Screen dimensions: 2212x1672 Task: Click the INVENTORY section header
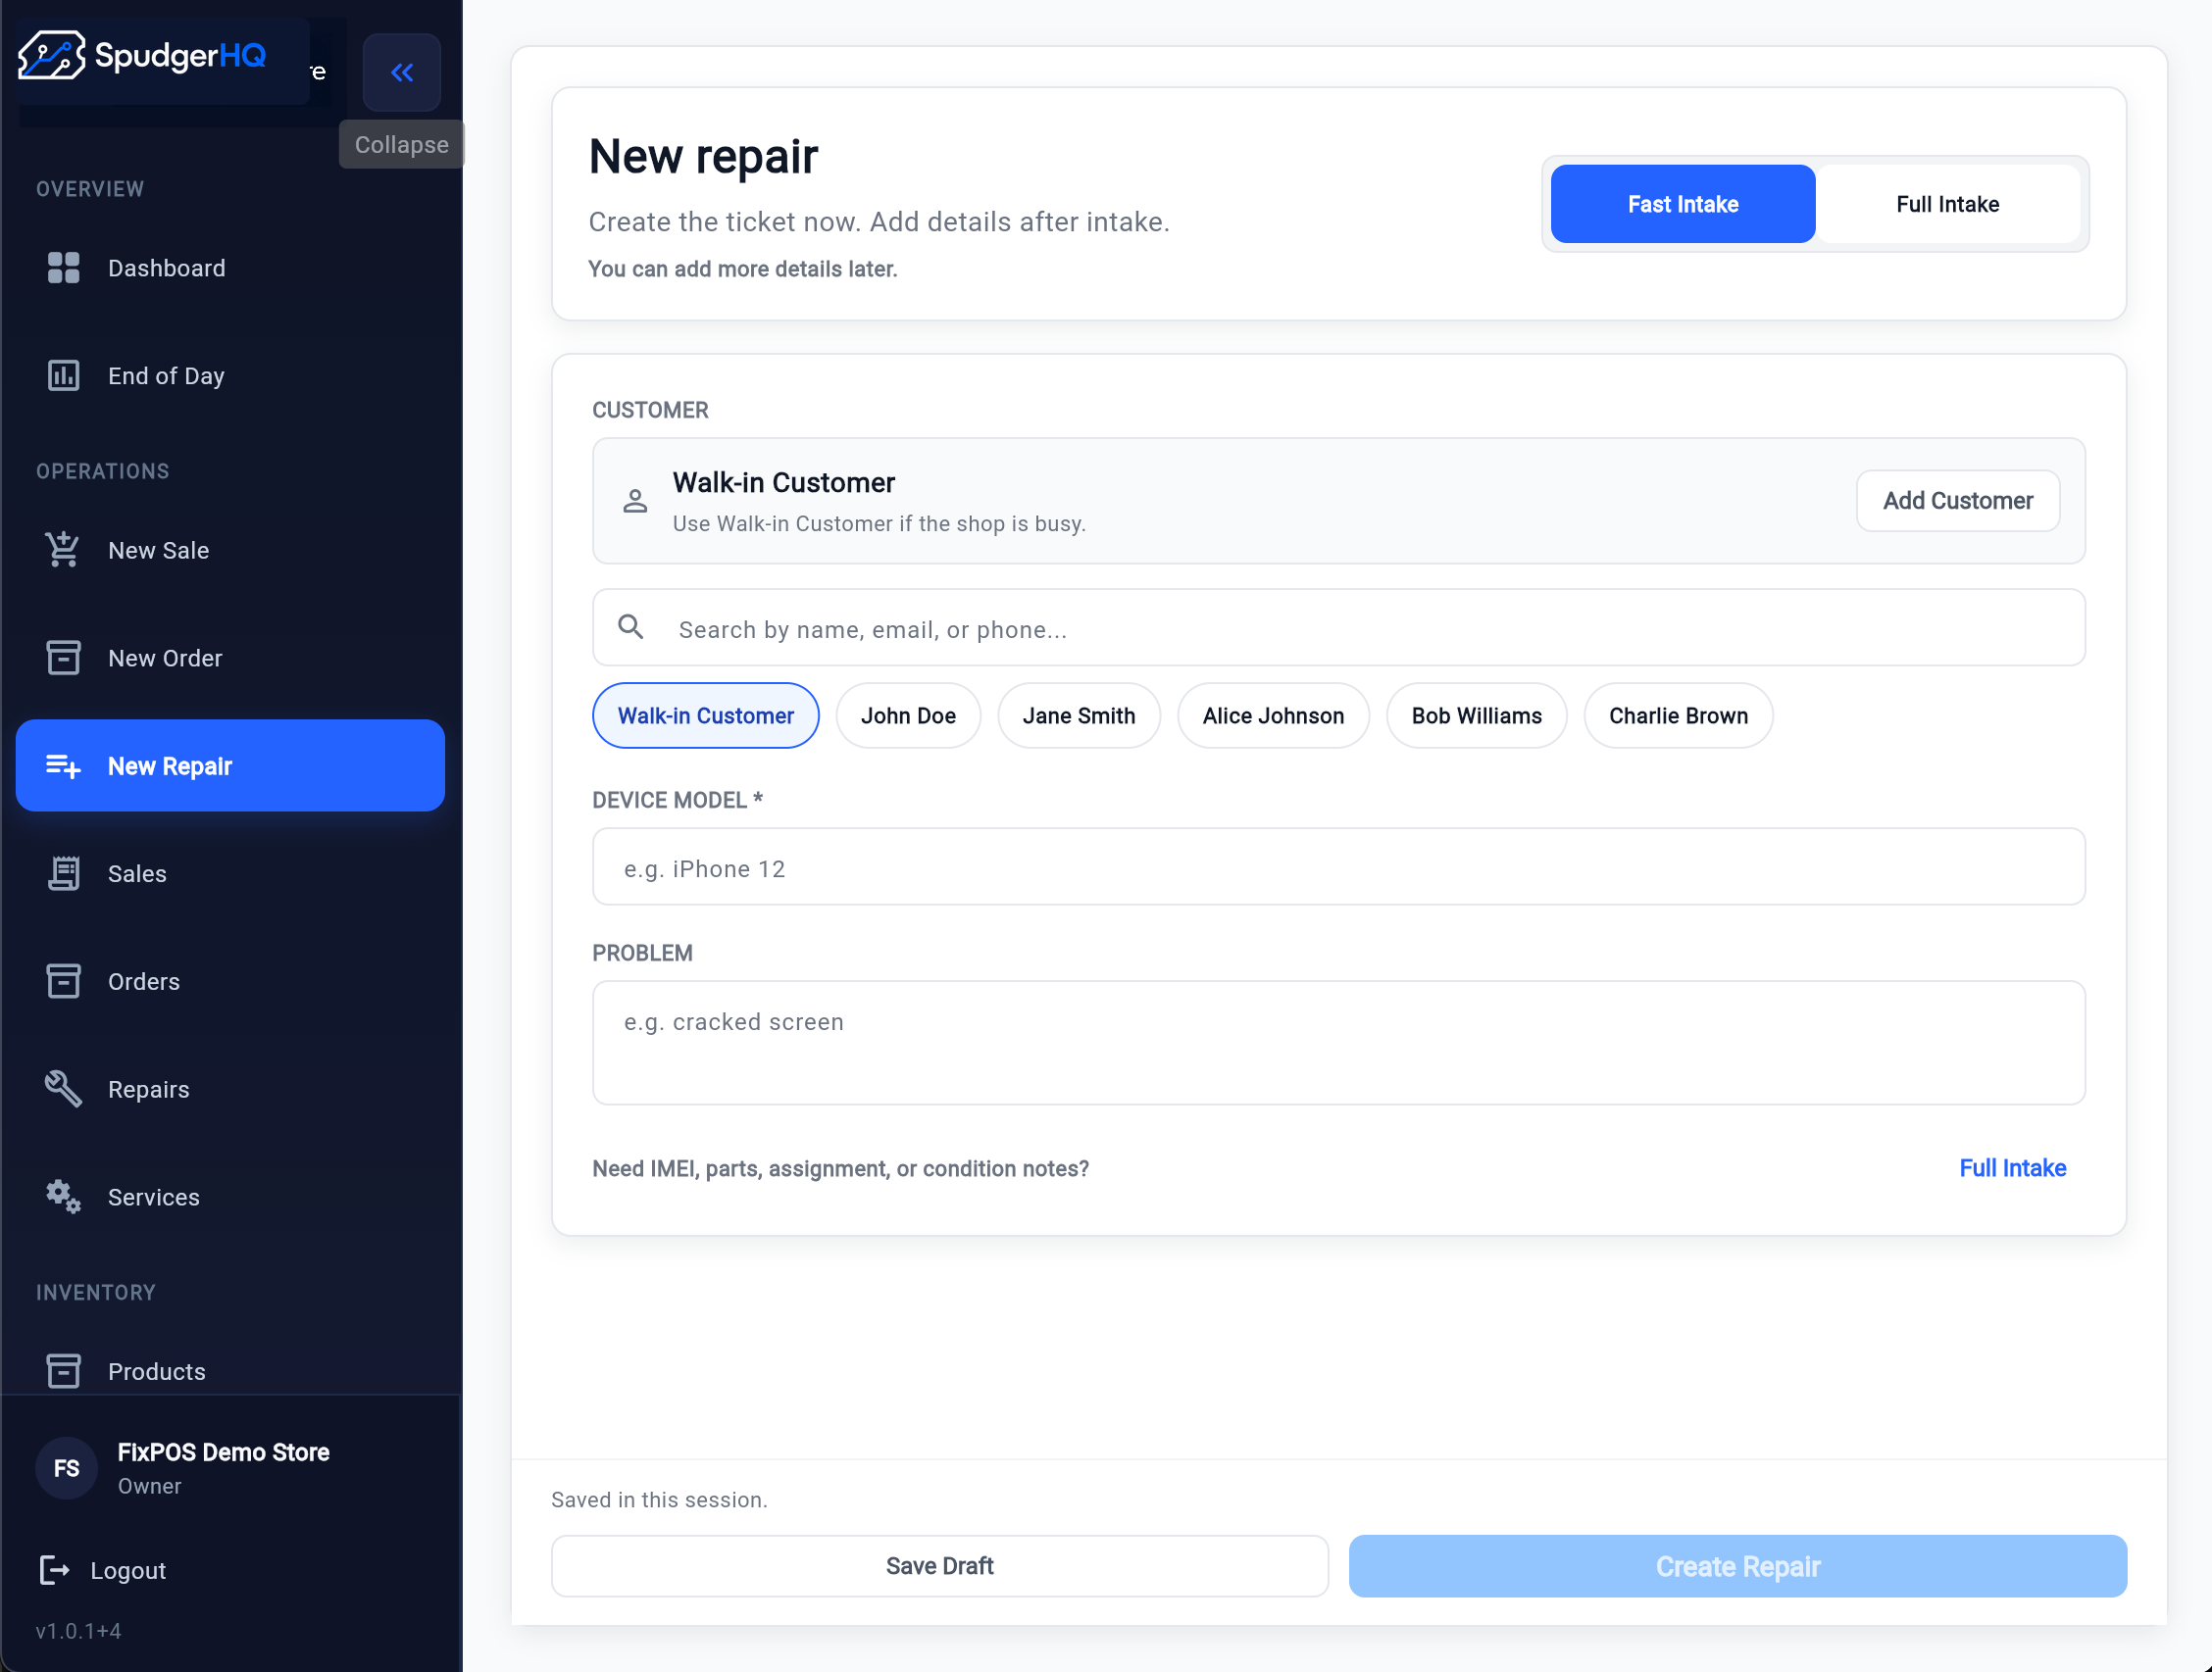pos(96,1293)
